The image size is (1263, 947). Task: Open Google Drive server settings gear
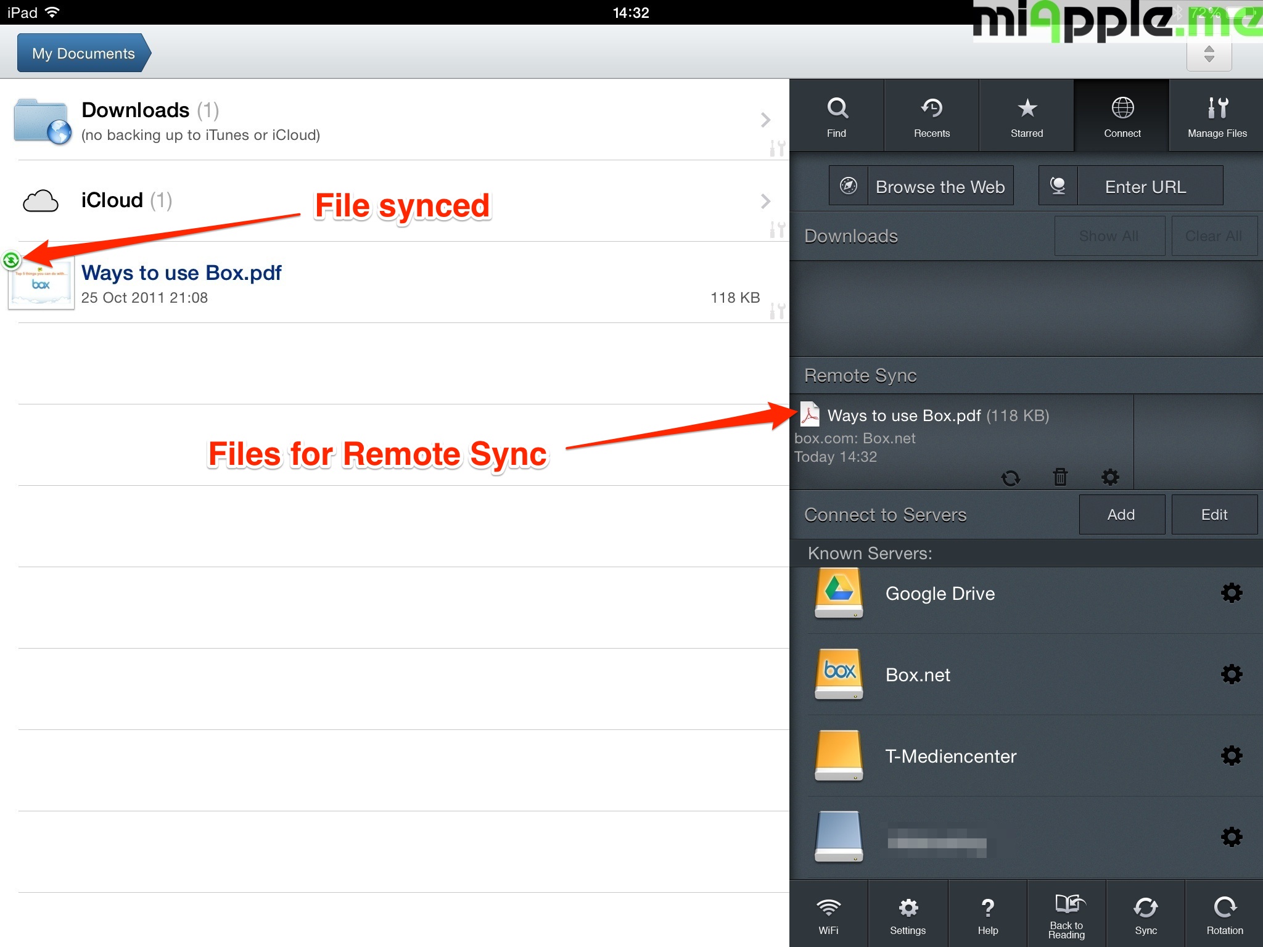[1231, 593]
